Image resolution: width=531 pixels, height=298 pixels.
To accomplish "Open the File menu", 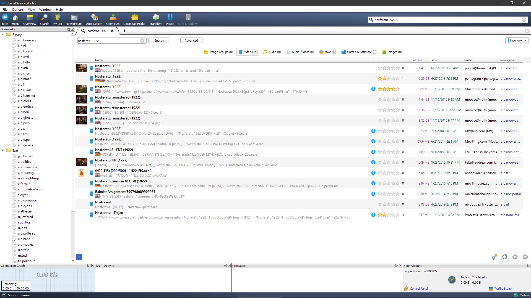I will click(x=5, y=9).
